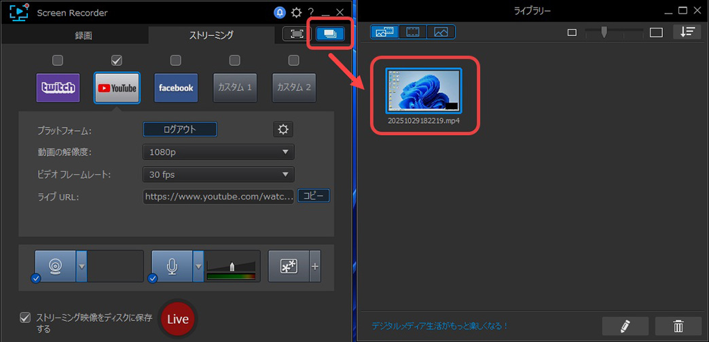Select the Twitch platform button
This screenshot has width=709, height=342.
coord(58,88)
